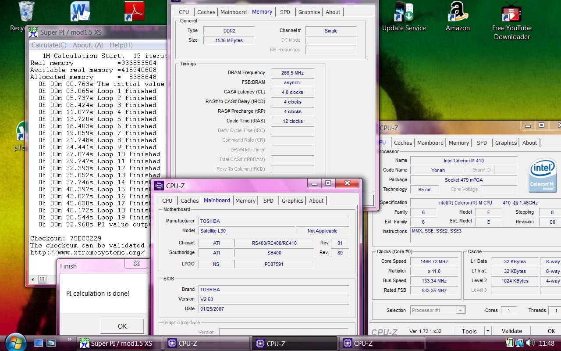This screenshot has height=351, width=561.
Task: Select the CPU tab in the top Memory-timings CPU-Z window
Action: [184, 12]
